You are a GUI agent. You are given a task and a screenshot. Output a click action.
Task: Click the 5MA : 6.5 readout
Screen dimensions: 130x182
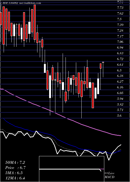pyautogui.click(x=14, y=173)
